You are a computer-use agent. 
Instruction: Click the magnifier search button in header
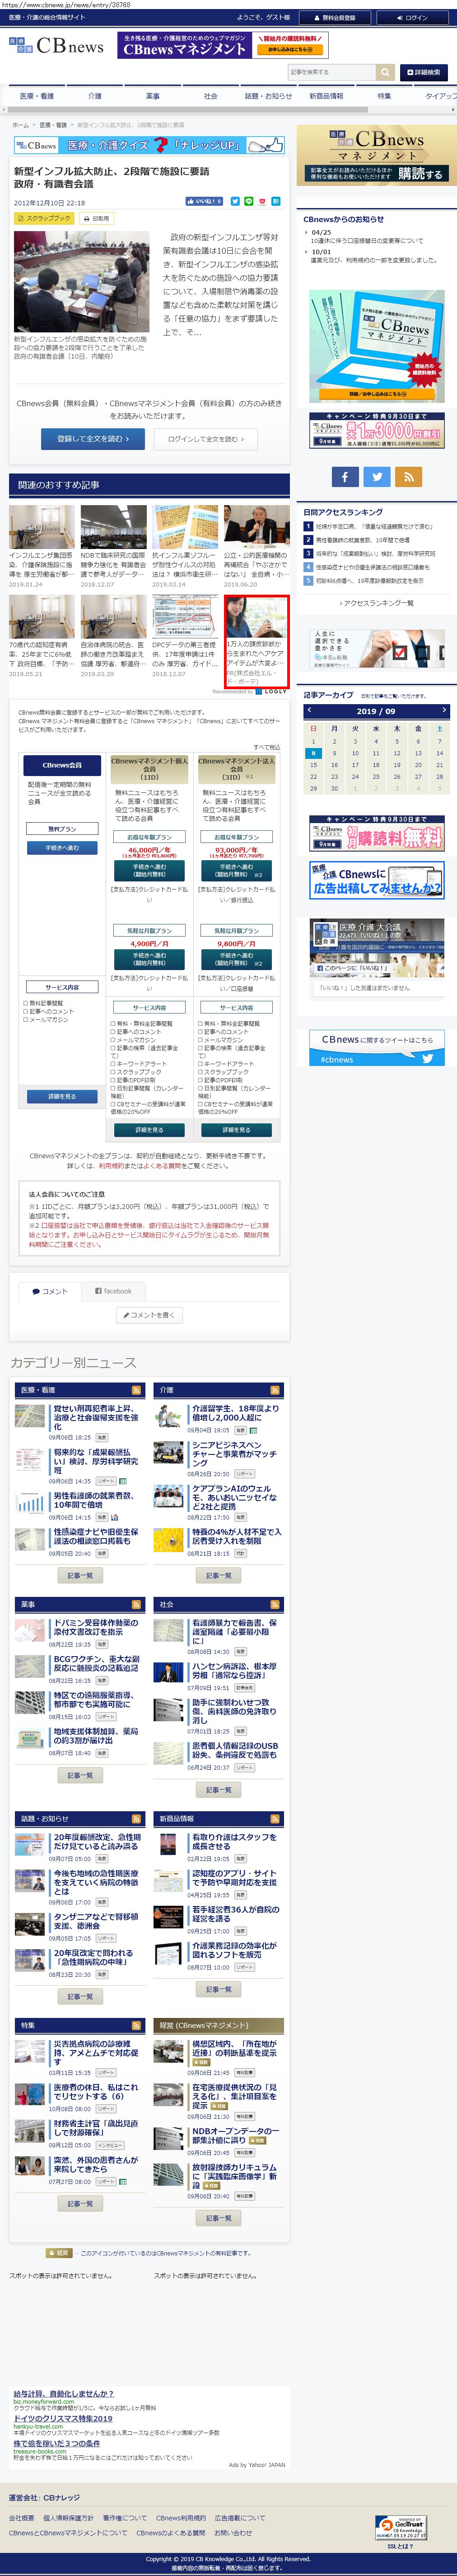pos(384,72)
